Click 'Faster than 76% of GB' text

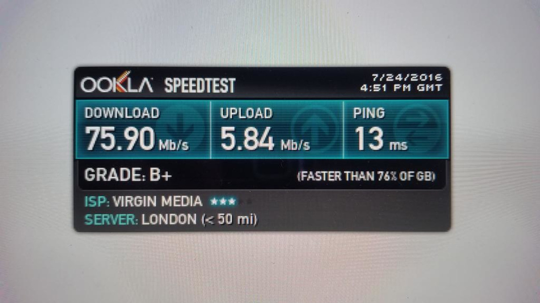point(366,177)
